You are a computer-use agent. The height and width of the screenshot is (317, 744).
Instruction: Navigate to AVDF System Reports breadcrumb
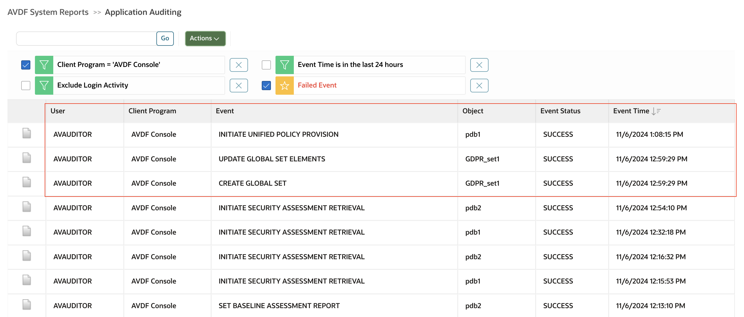[48, 12]
